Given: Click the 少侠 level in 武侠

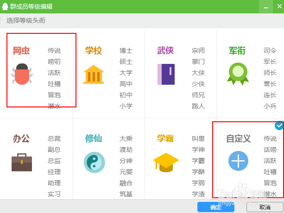Looking at the screenshot, I should tap(198, 84).
